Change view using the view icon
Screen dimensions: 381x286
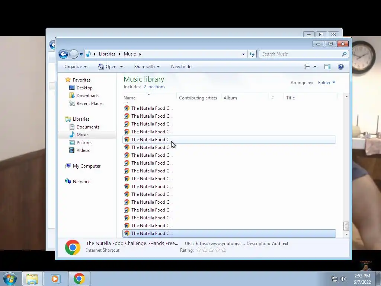click(x=307, y=67)
